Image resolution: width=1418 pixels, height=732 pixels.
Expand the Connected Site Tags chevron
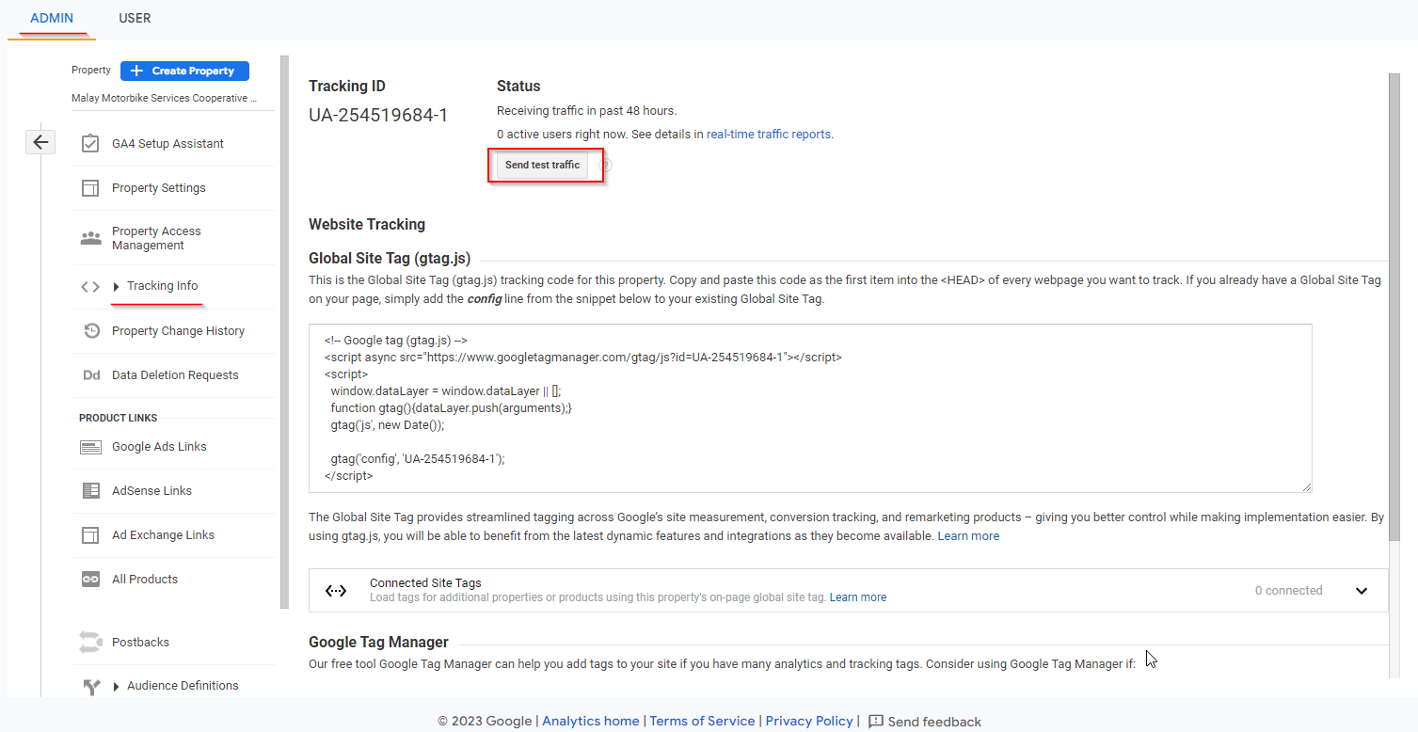point(1361,591)
